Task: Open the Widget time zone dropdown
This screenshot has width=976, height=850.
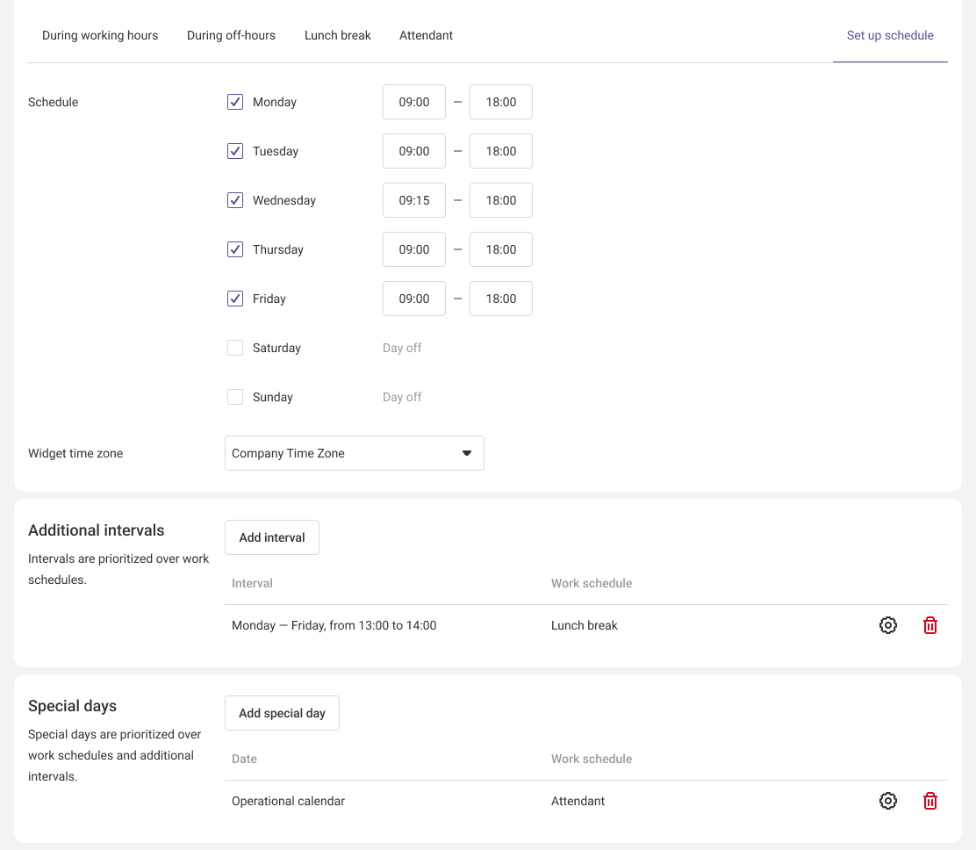Action: coord(354,453)
